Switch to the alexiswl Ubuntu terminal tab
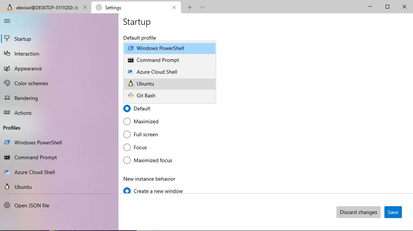This screenshot has height=231, width=413. pyautogui.click(x=46, y=7)
